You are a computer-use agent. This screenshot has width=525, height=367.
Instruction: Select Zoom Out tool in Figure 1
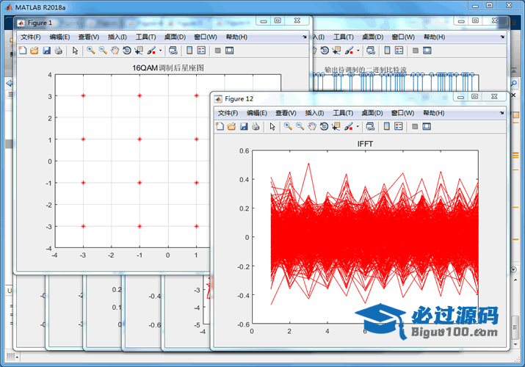tap(103, 51)
